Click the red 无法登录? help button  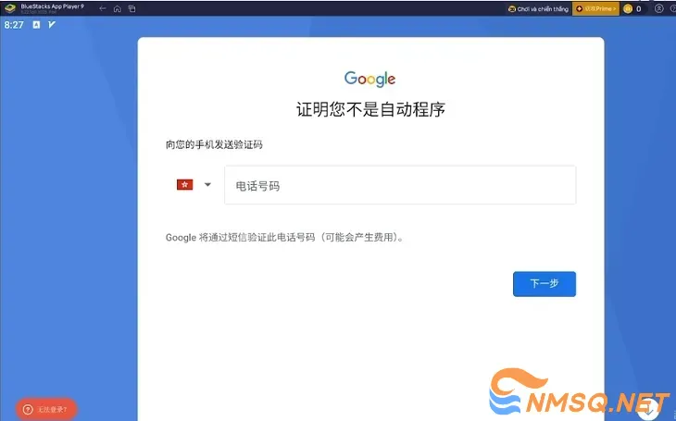point(46,409)
